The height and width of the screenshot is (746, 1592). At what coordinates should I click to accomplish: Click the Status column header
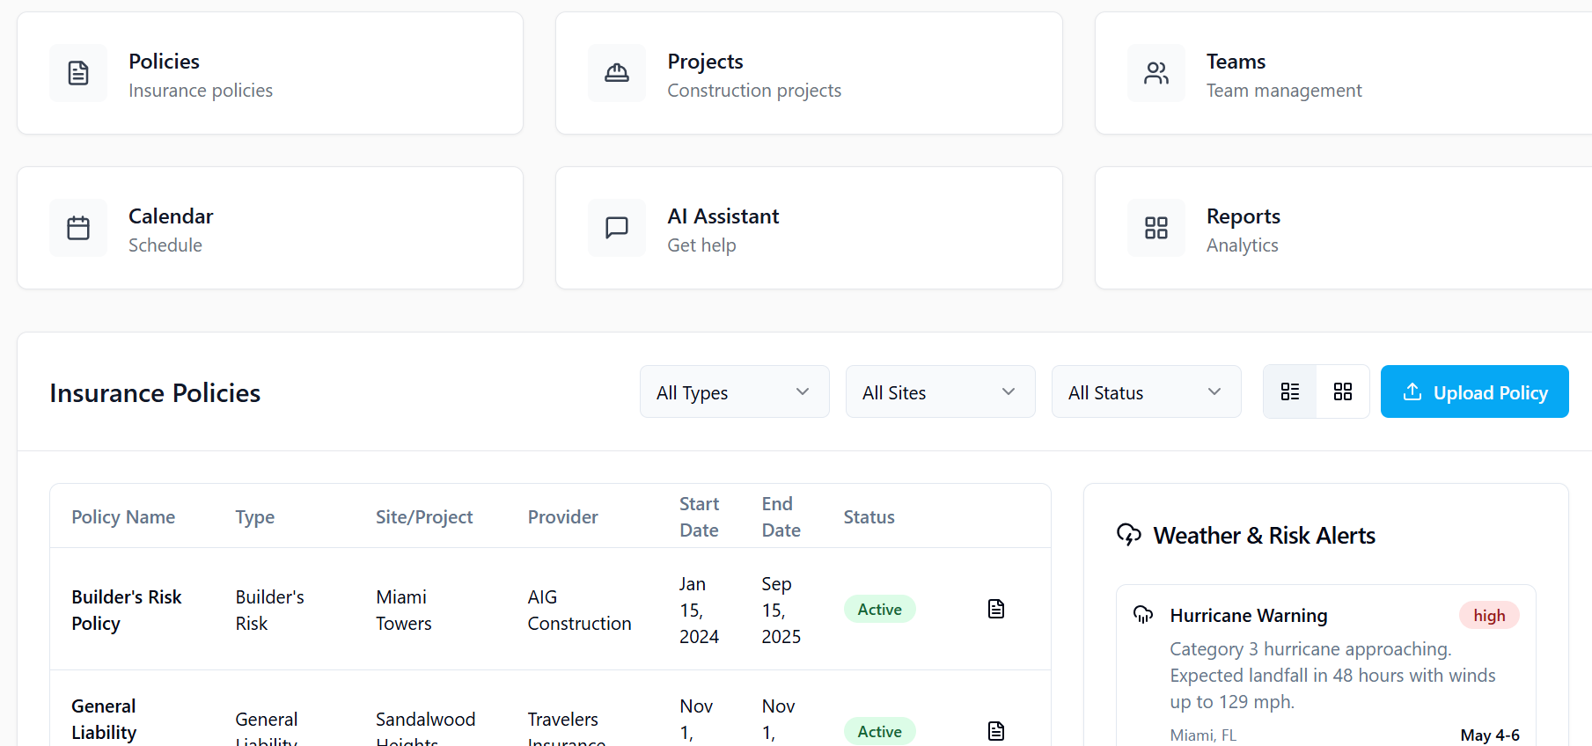tap(869, 517)
